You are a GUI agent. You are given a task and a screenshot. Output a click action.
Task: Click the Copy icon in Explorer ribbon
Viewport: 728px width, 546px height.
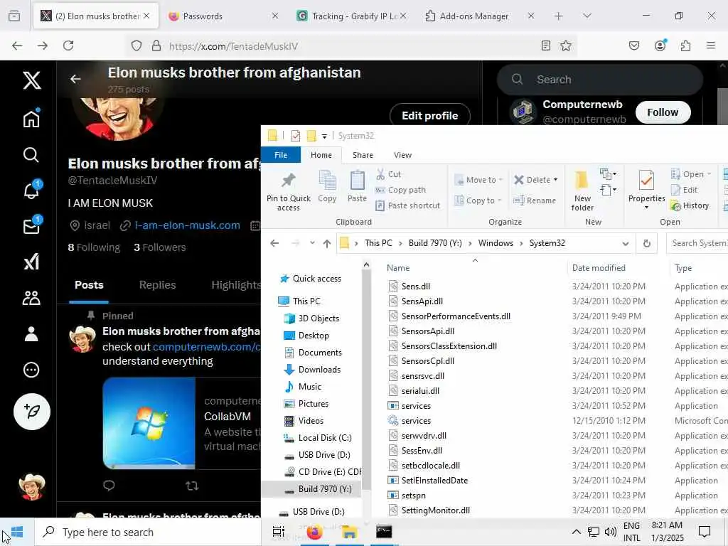click(x=327, y=187)
